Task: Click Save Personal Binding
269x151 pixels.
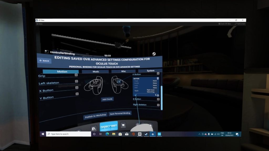Action: point(120,113)
